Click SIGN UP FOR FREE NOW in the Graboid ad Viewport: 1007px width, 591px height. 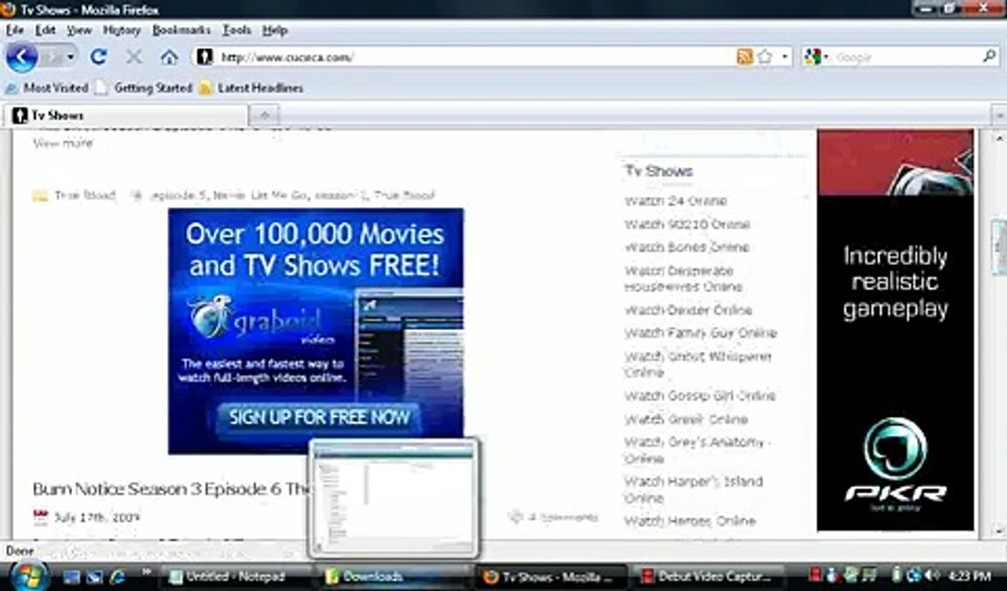click(319, 417)
